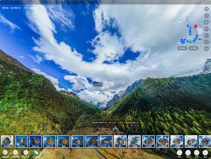Close the mini map with the 关闭 button
This screenshot has height=159, width=211.
(193, 48)
